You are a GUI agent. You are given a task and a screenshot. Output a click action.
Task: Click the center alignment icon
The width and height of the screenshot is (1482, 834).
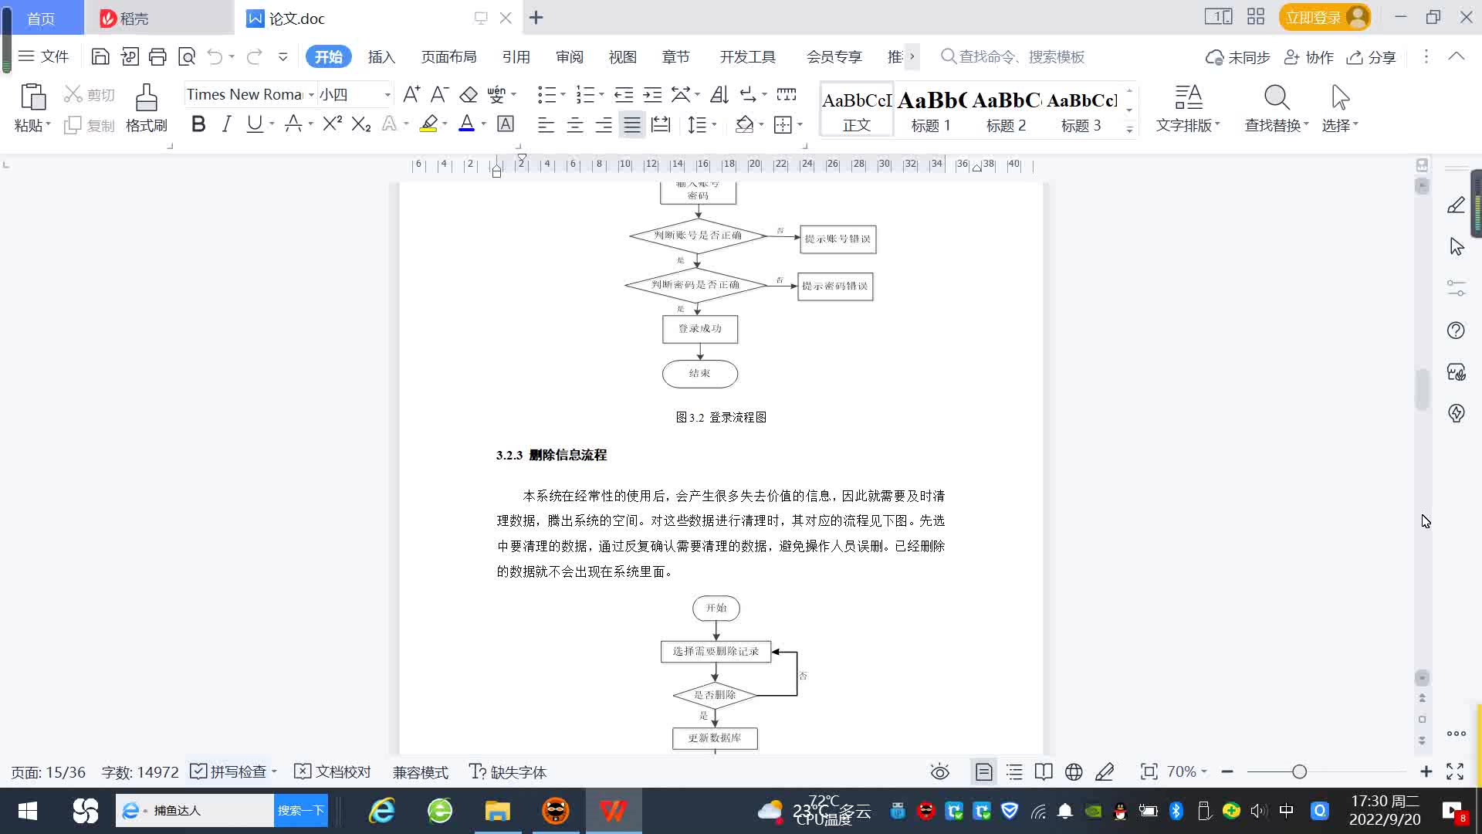(574, 124)
